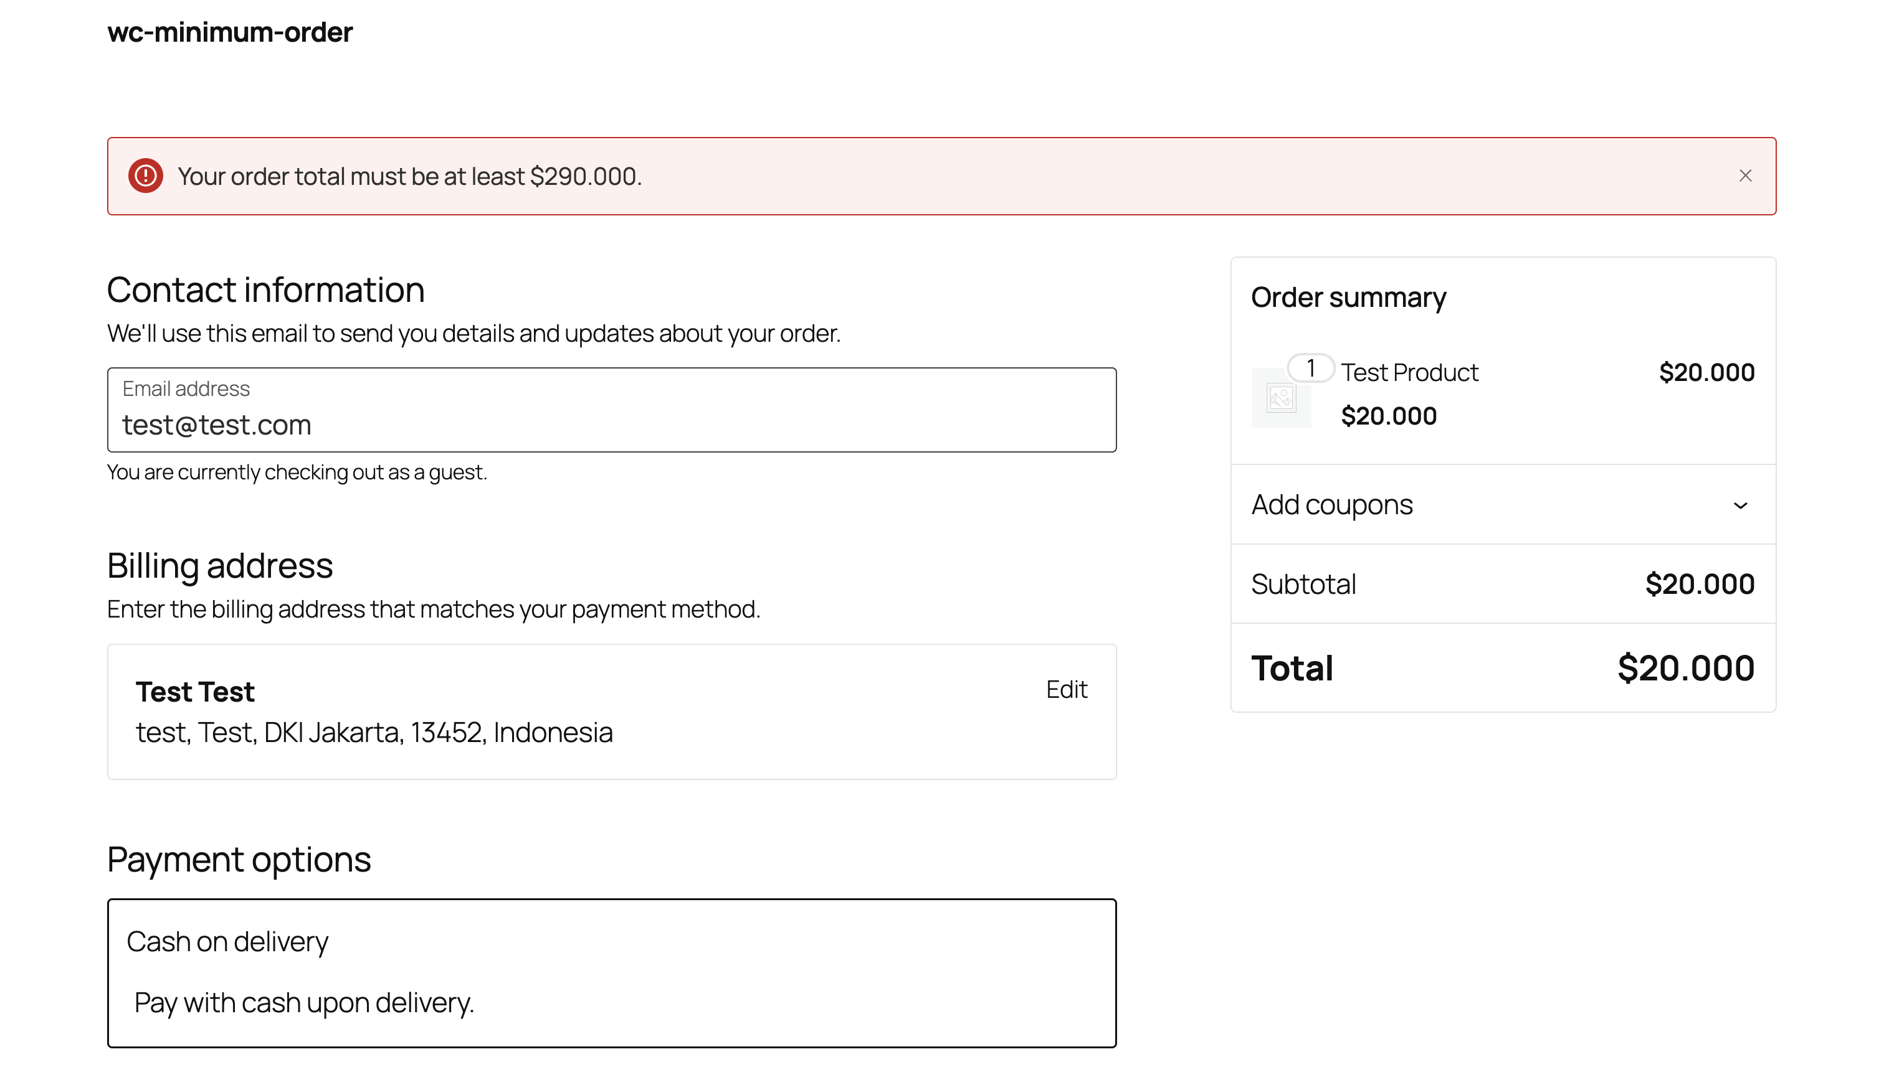Click the Order summary heading
The image size is (1884, 1067).
[x=1348, y=298]
